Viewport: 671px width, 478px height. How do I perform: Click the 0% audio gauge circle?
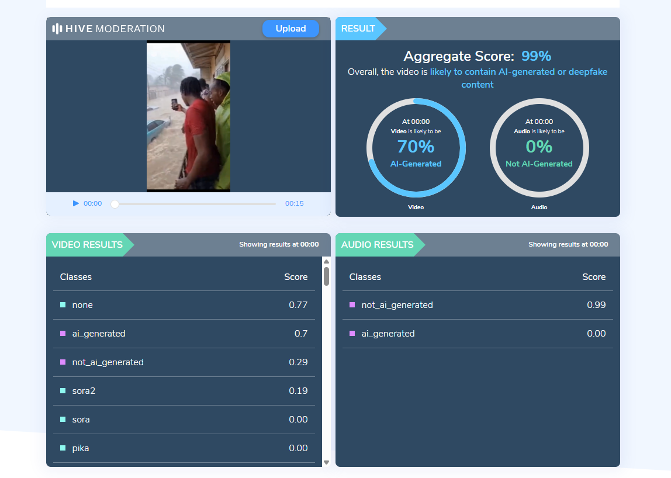tap(539, 148)
